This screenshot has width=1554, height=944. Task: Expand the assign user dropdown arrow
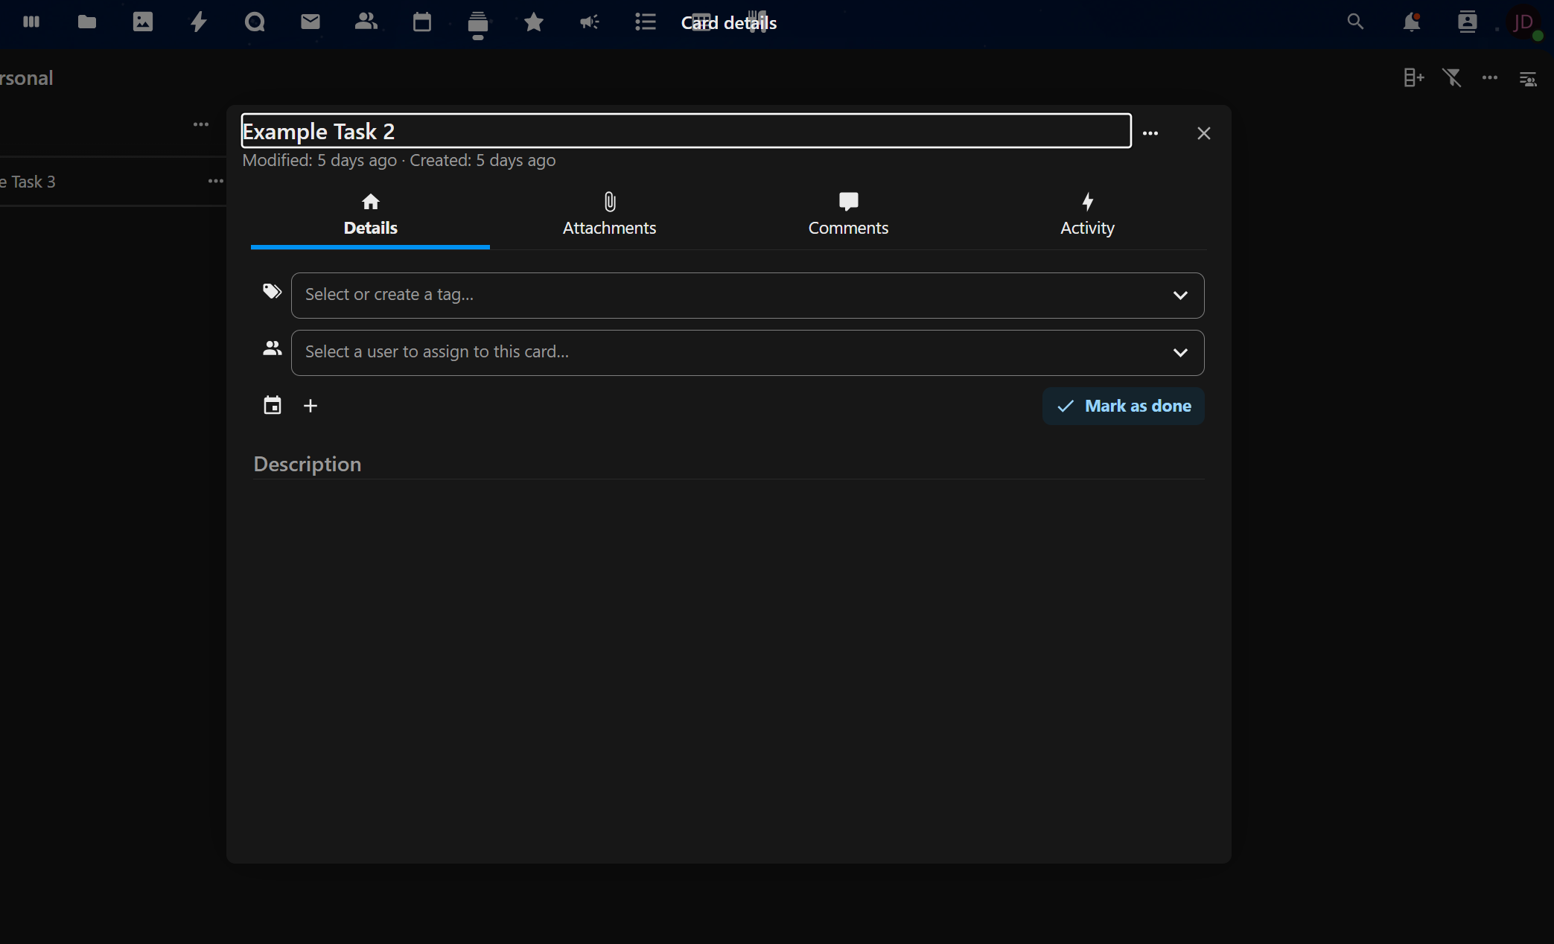pyautogui.click(x=1180, y=353)
